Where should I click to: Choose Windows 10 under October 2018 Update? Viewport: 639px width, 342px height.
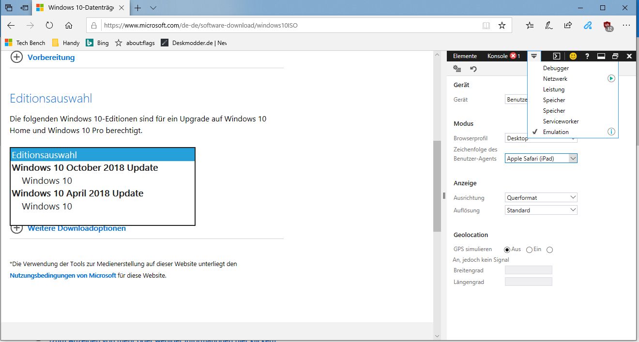(x=103, y=180)
